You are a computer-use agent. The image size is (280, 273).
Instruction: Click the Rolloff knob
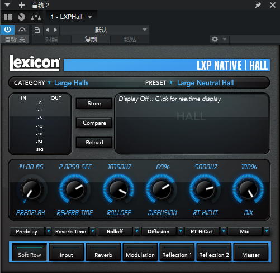(x=118, y=189)
